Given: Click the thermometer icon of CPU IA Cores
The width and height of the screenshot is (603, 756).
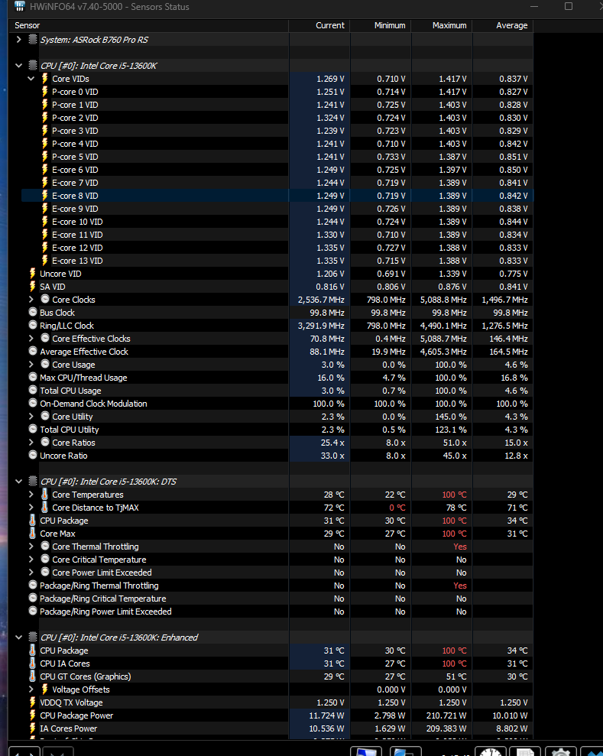Looking at the screenshot, I should tap(33, 664).
